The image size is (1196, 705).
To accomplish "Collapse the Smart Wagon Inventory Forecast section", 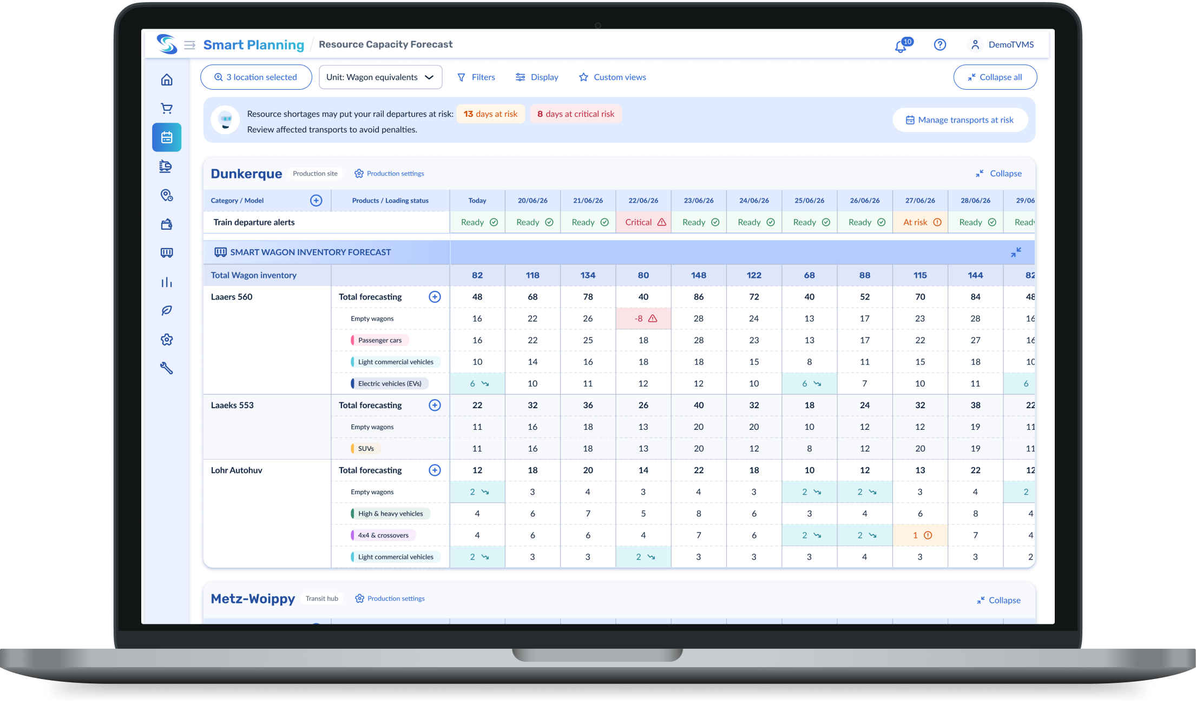I will point(1016,252).
